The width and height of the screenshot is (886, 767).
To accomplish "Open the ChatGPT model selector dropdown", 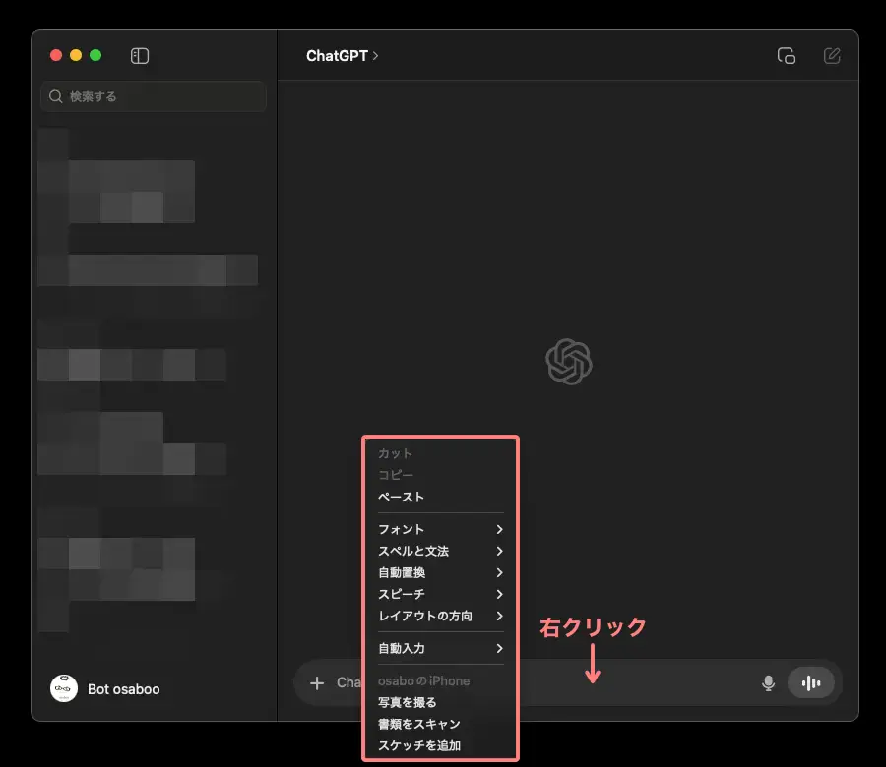I will [x=342, y=56].
